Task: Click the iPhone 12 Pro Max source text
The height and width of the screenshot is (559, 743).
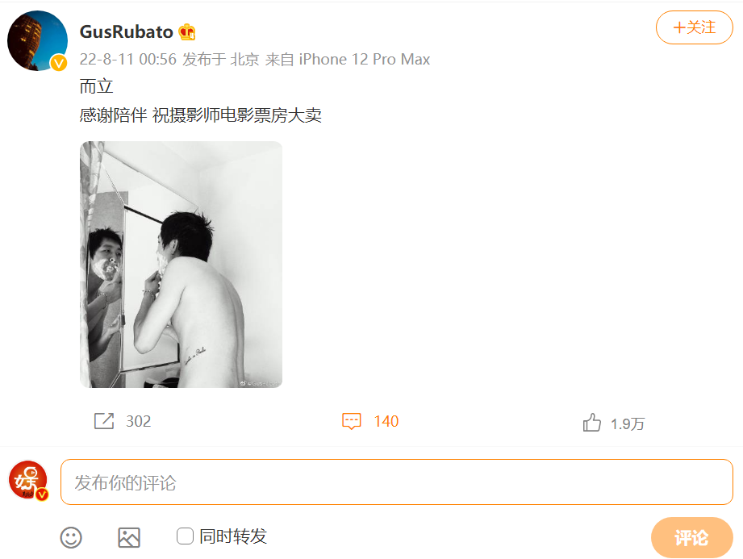Action: [x=365, y=59]
